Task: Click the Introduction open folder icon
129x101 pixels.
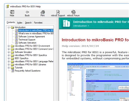Action: coord(12,27)
